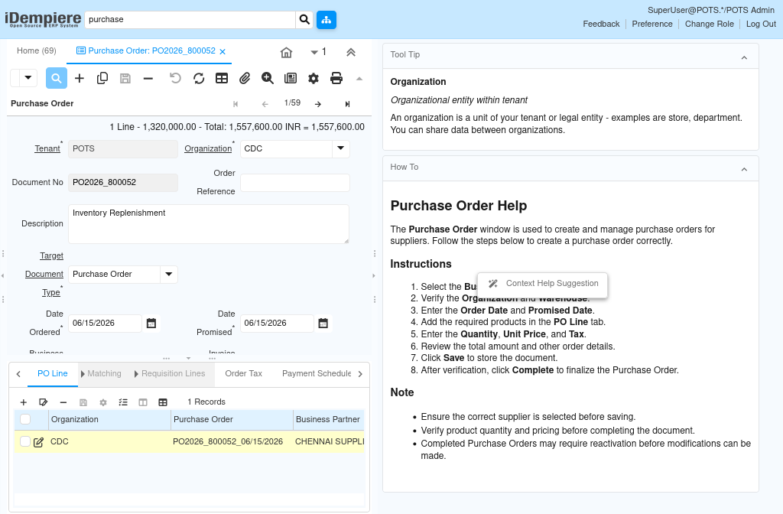
Task: Collapse header with double chevron up
Action: (x=351, y=53)
